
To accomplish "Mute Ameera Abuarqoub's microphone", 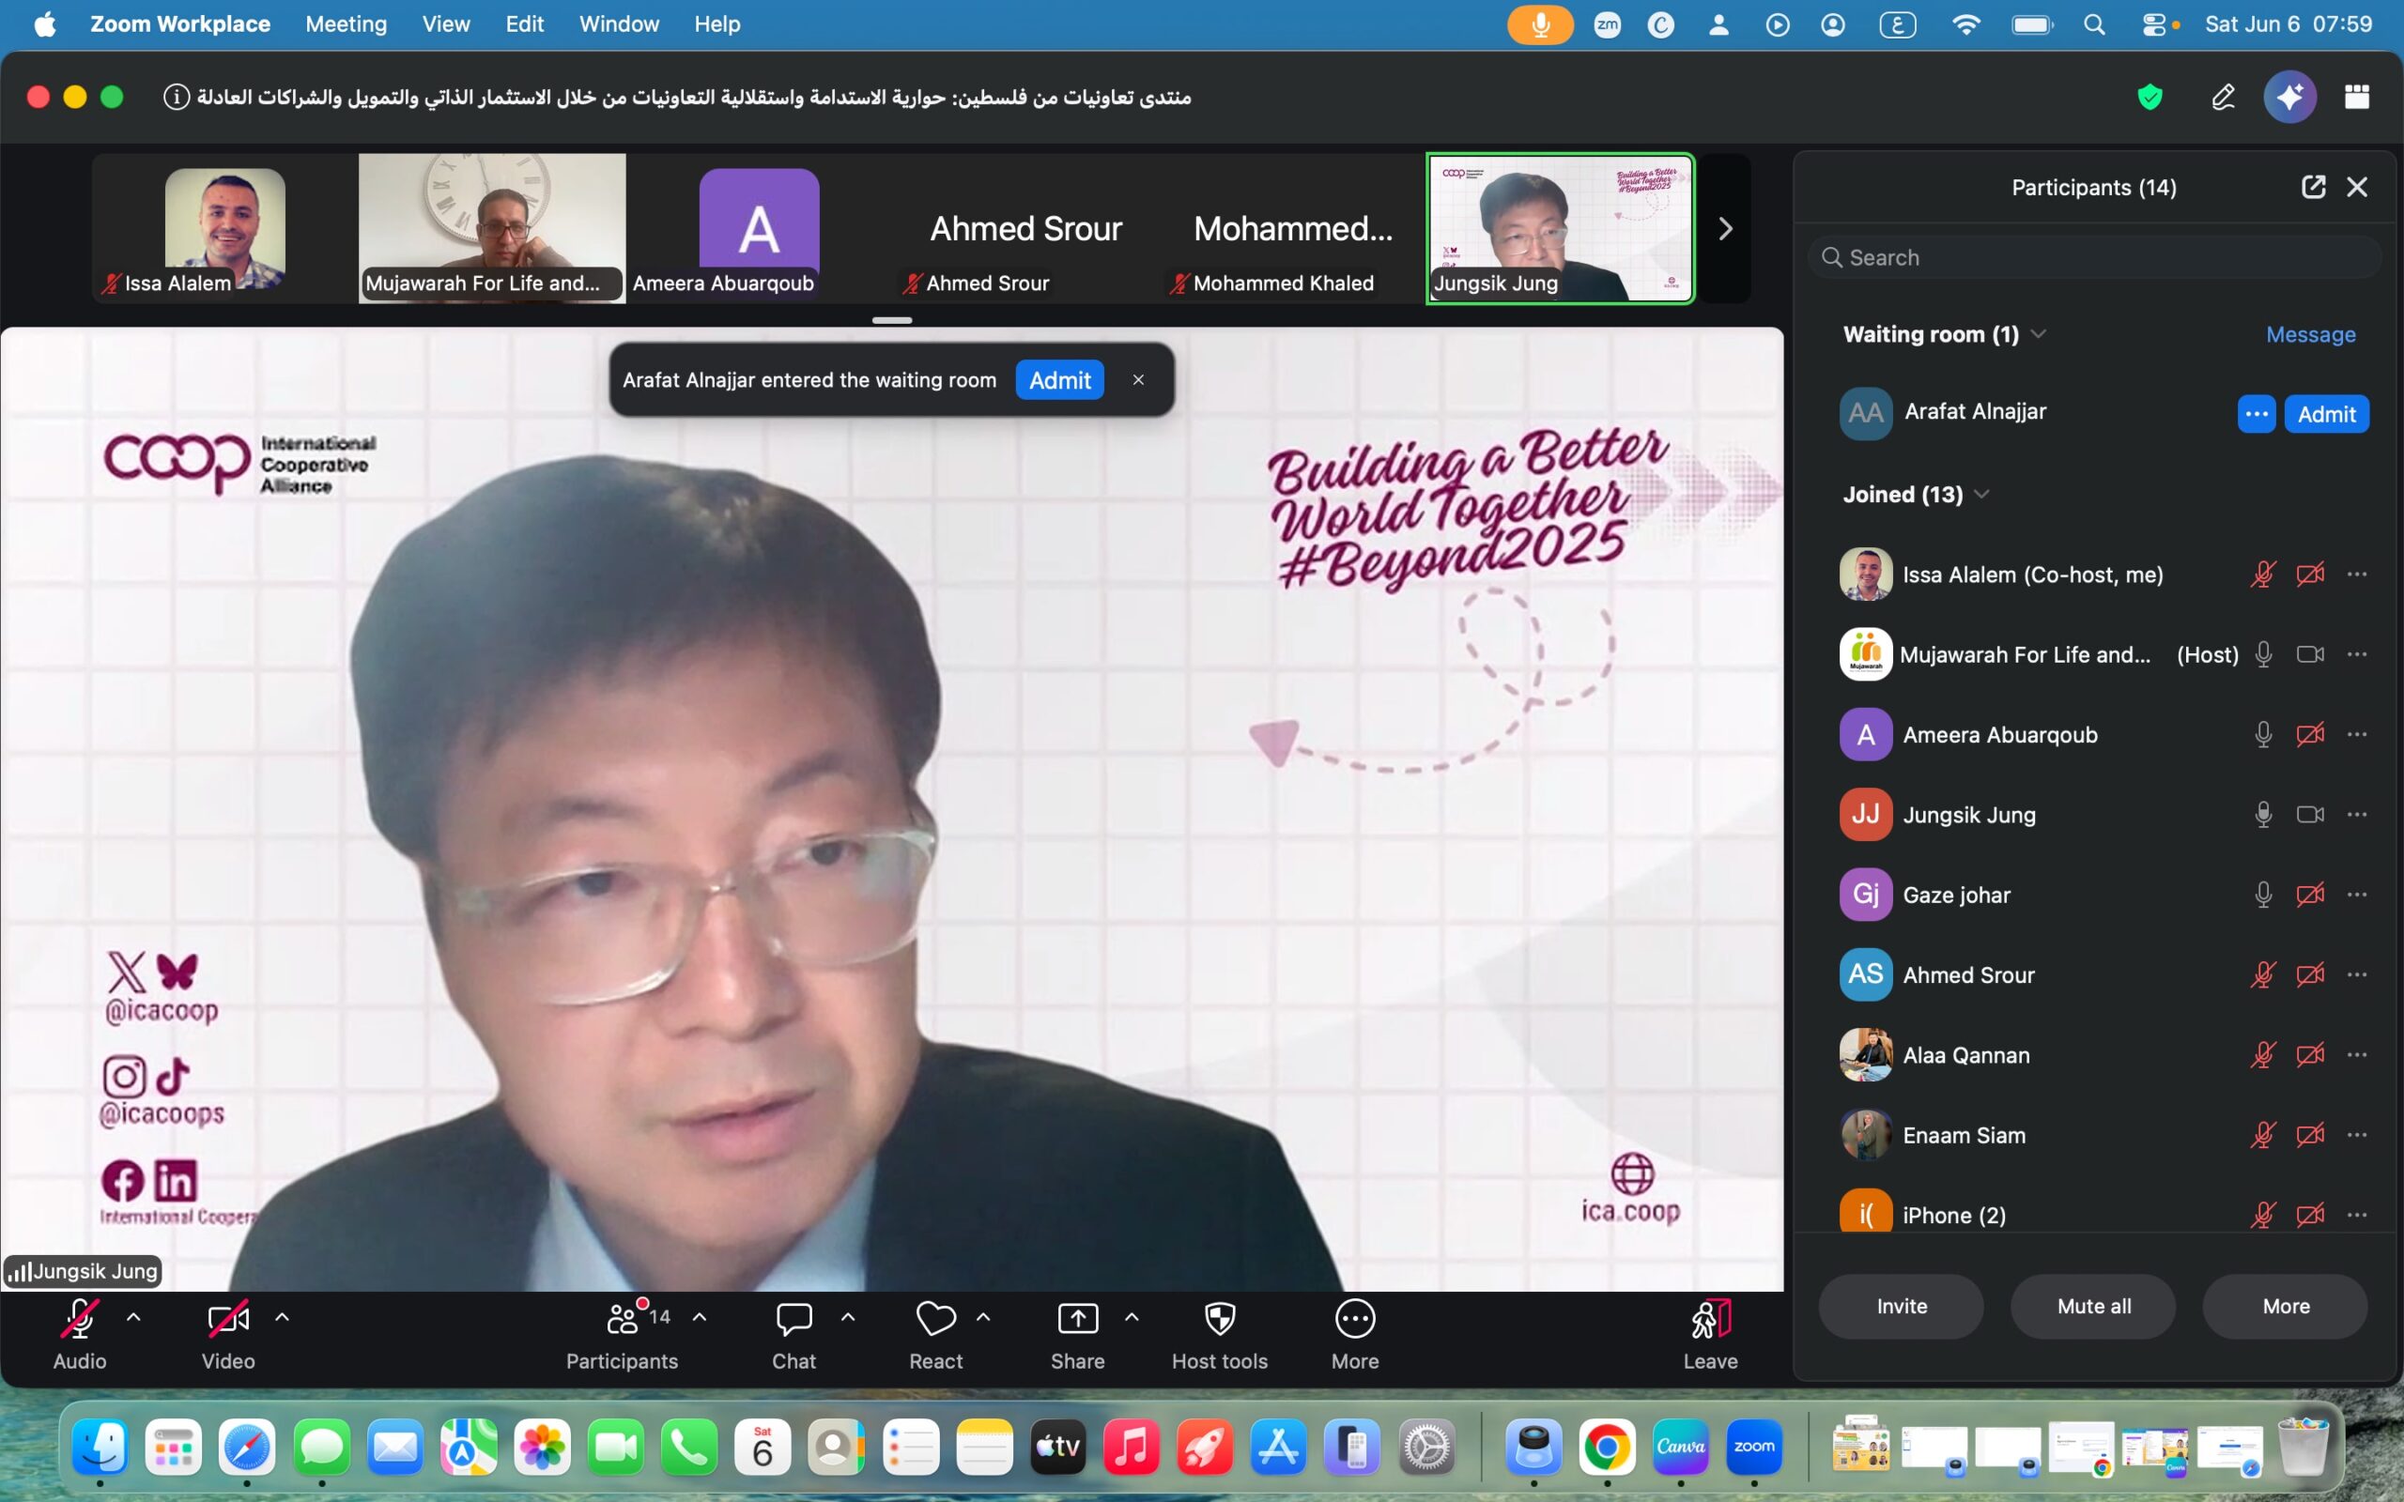I will click(2263, 735).
